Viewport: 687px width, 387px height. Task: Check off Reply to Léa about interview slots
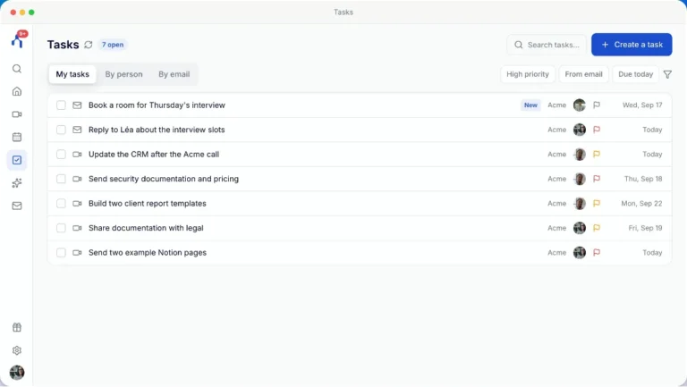click(61, 130)
